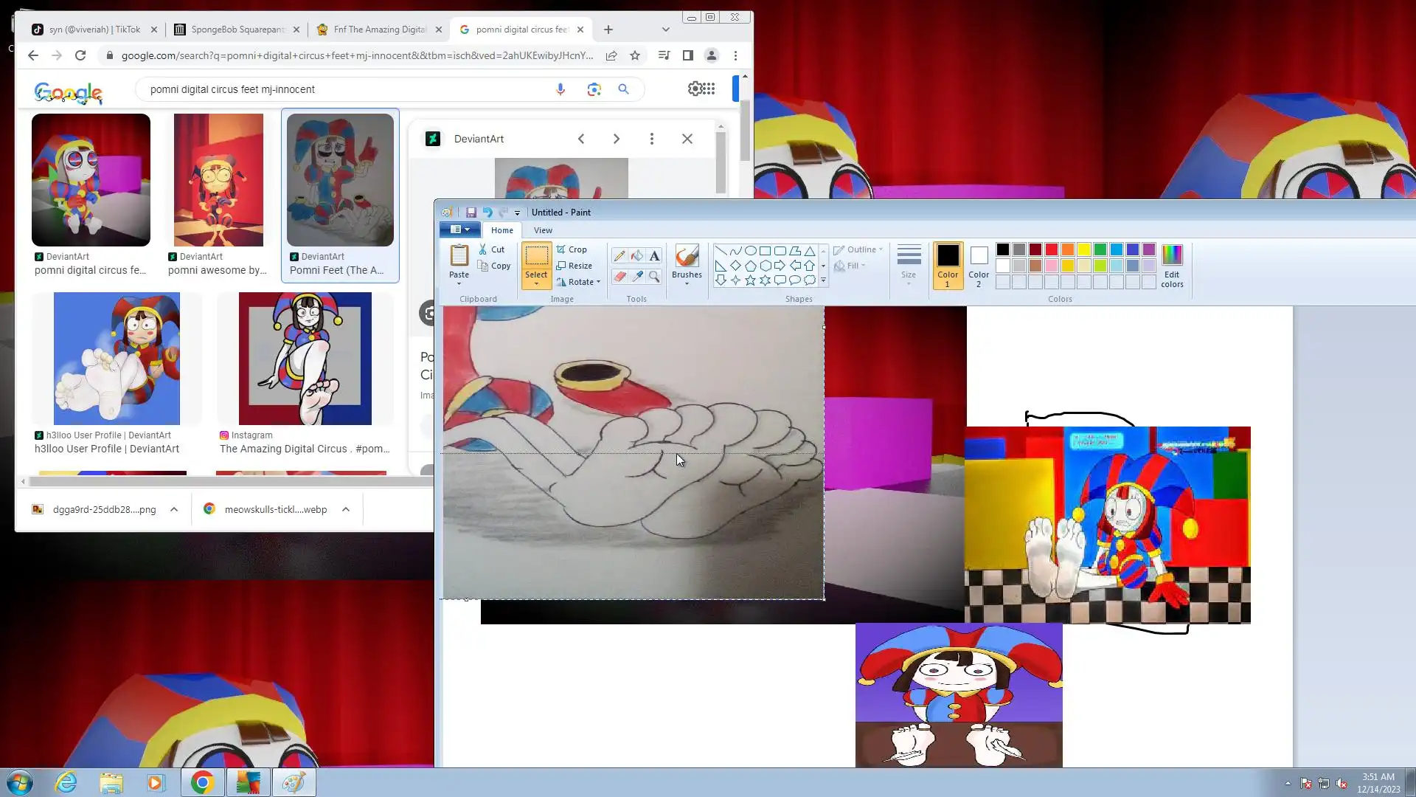Activate the Color picker eyedropper tool
The height and width of the screenshot is (797, 1416).
tap(637, 277)
